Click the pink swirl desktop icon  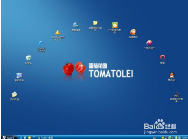[x=149, y=45]
